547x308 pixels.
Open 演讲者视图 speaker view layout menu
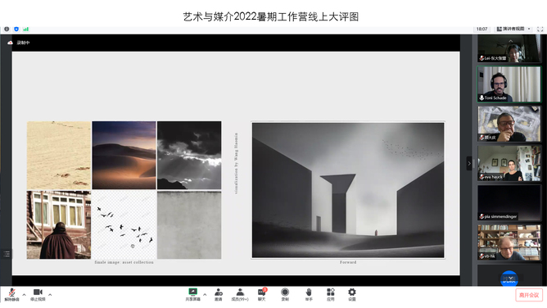point(513,29)
